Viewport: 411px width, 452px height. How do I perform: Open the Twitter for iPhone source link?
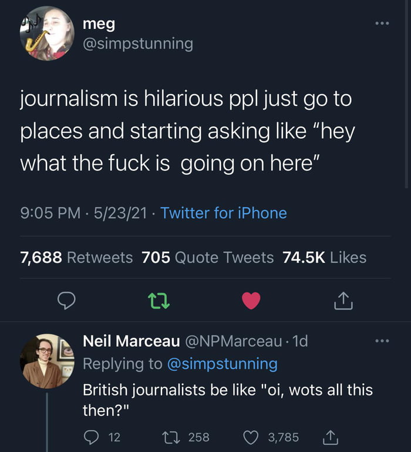(x=223, y=212)
